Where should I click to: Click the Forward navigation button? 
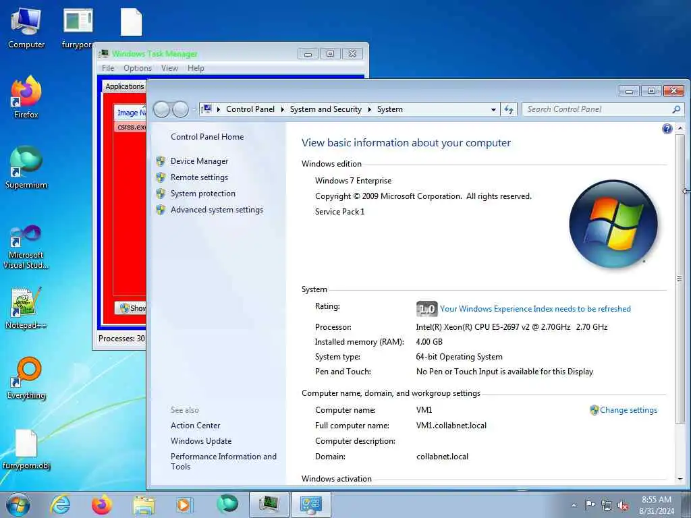pos(180,109)
